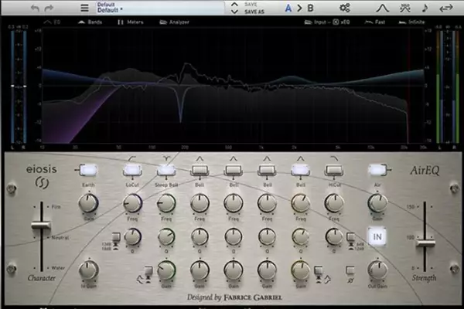Copy state A to B with the > arrow
This screenshot has height=309, width=464.
(299, 8)
